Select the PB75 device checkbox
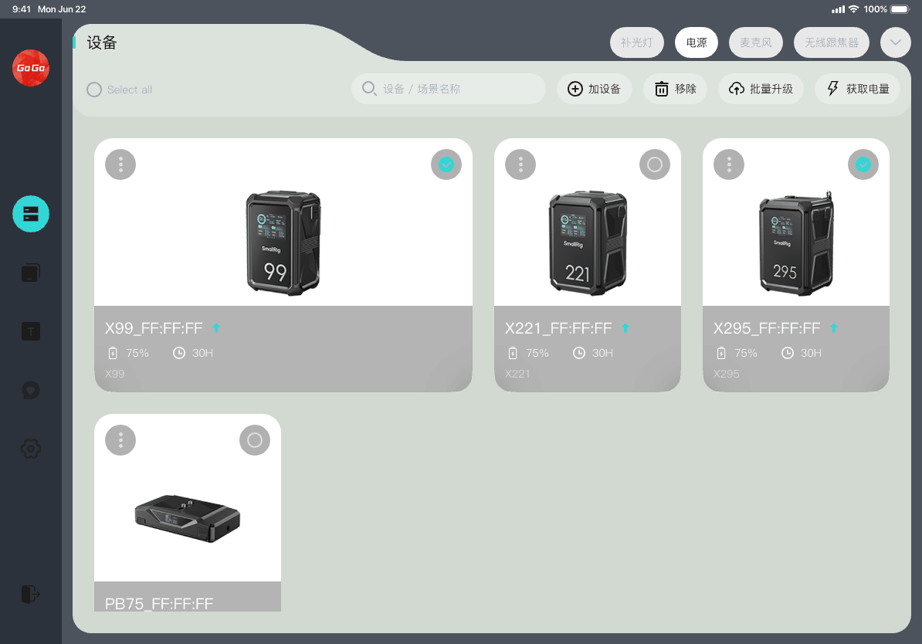 click(254, 440)
